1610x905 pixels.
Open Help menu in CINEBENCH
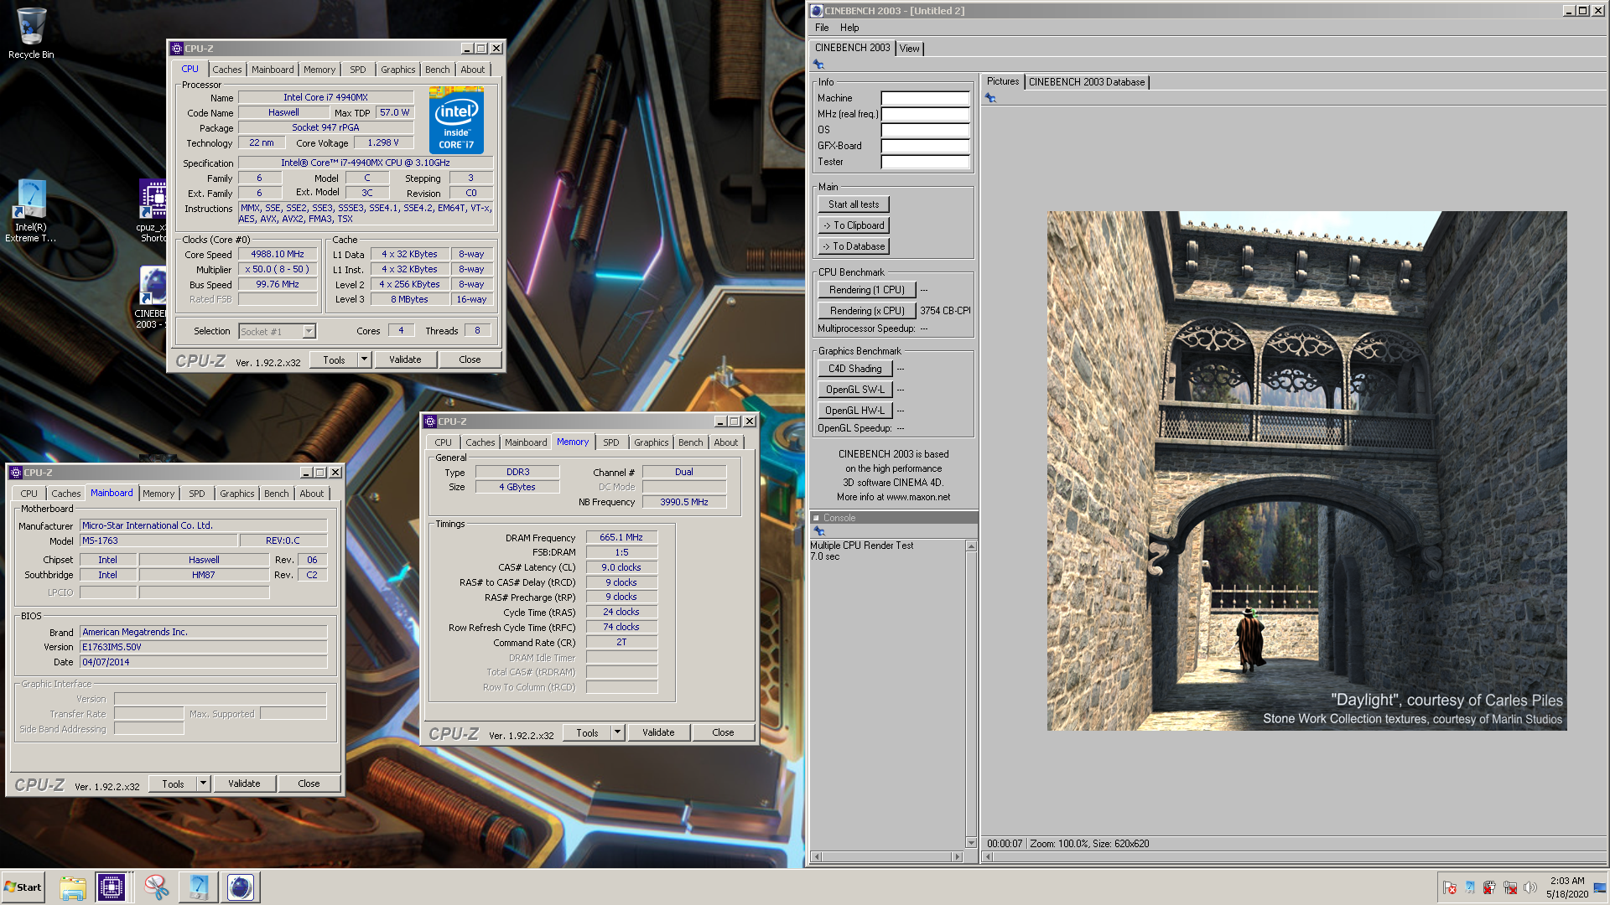(x=849, y=28)
